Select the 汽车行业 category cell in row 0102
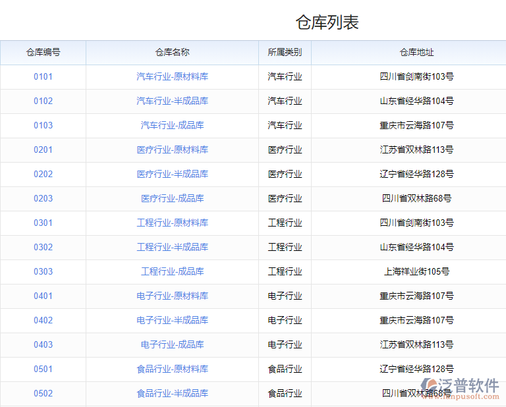The image size is (506, 407). tap(285, 101)
